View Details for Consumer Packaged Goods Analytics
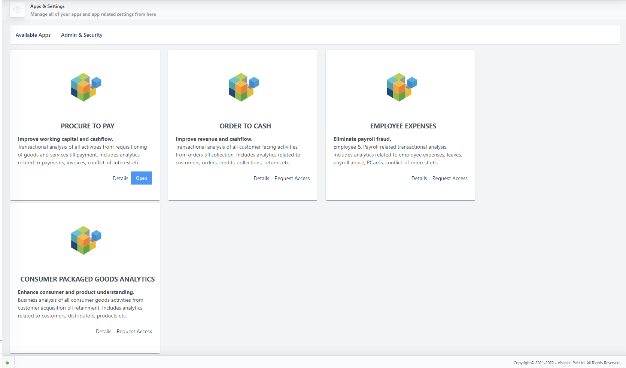This screenshot has width=626, height=368. click(104, 331)
